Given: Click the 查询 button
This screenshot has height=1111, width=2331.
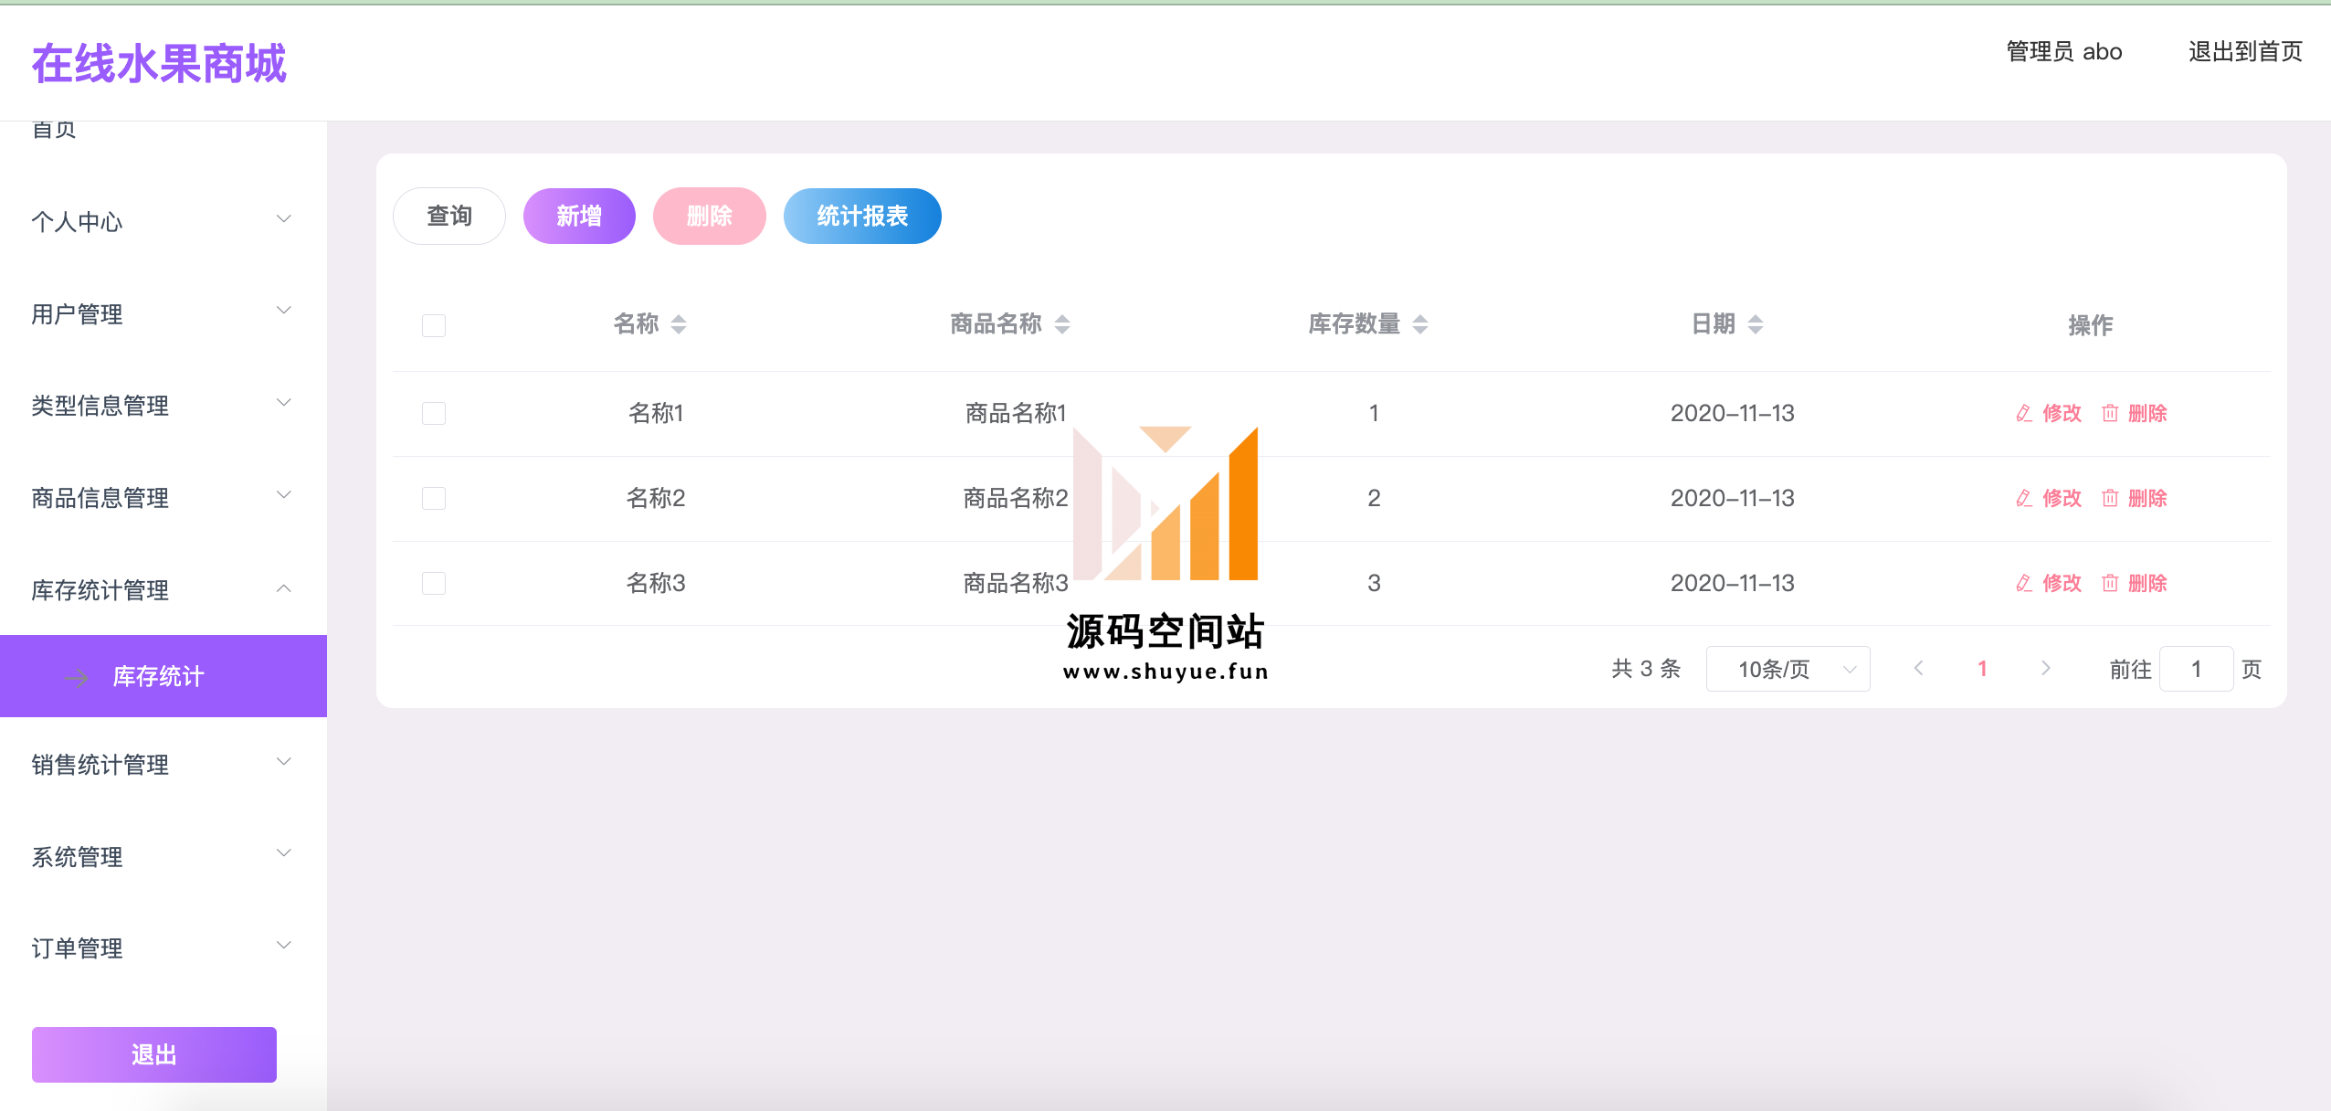Looking at the screenshot, I should click(449, 217).
